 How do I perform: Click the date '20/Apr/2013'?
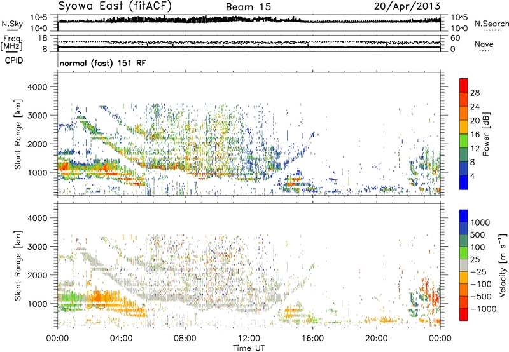point(407,6)
